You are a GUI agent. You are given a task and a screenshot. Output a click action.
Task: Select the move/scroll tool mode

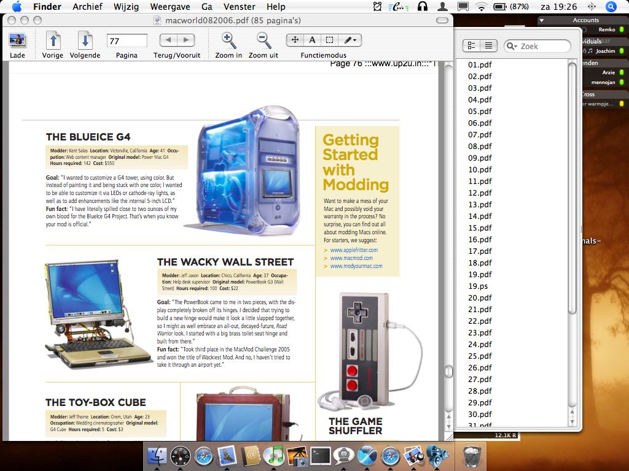pos(295,40)
